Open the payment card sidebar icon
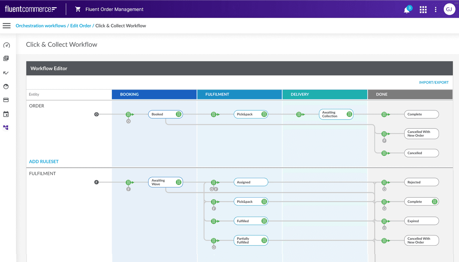The height and width of the screenshot is (262, 459). (6, 100)
